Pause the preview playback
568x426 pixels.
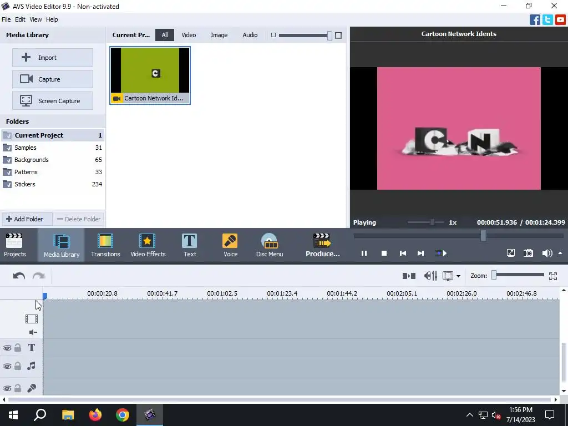pos(364,253)
